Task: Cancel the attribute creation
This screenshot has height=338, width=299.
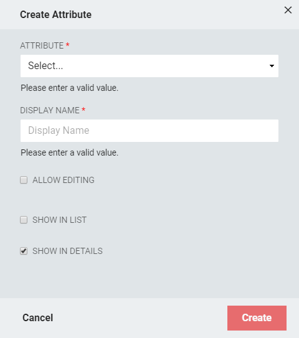Action: [x=38, y=317]
